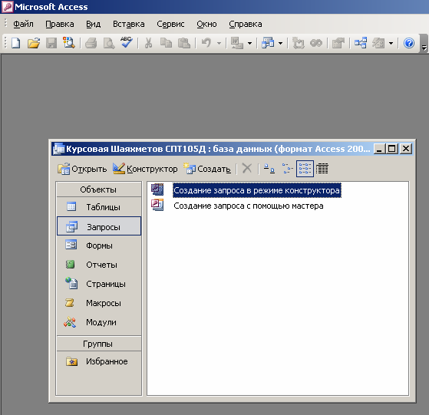Viewport: 429px width, 415px height.
Task: Open the Microsoft Access key application icon
Action: click(7, 7)
